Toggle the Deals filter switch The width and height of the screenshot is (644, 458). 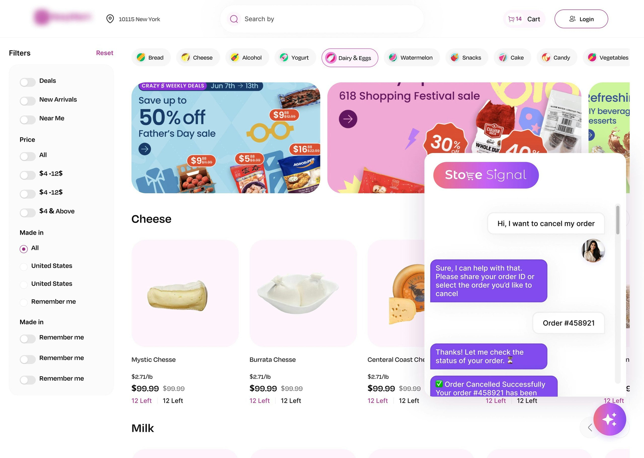pos(28,82)
